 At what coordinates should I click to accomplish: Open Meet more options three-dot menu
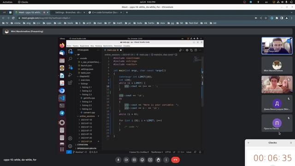pyautogui.click(x=166, y=160)
